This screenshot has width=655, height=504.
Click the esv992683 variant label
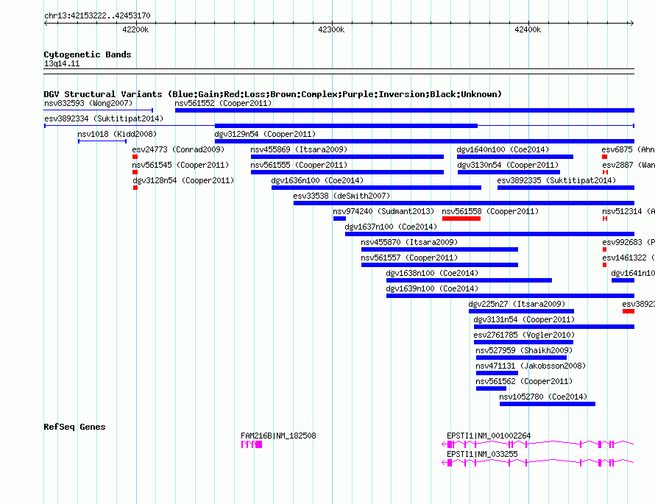(628, 242)
